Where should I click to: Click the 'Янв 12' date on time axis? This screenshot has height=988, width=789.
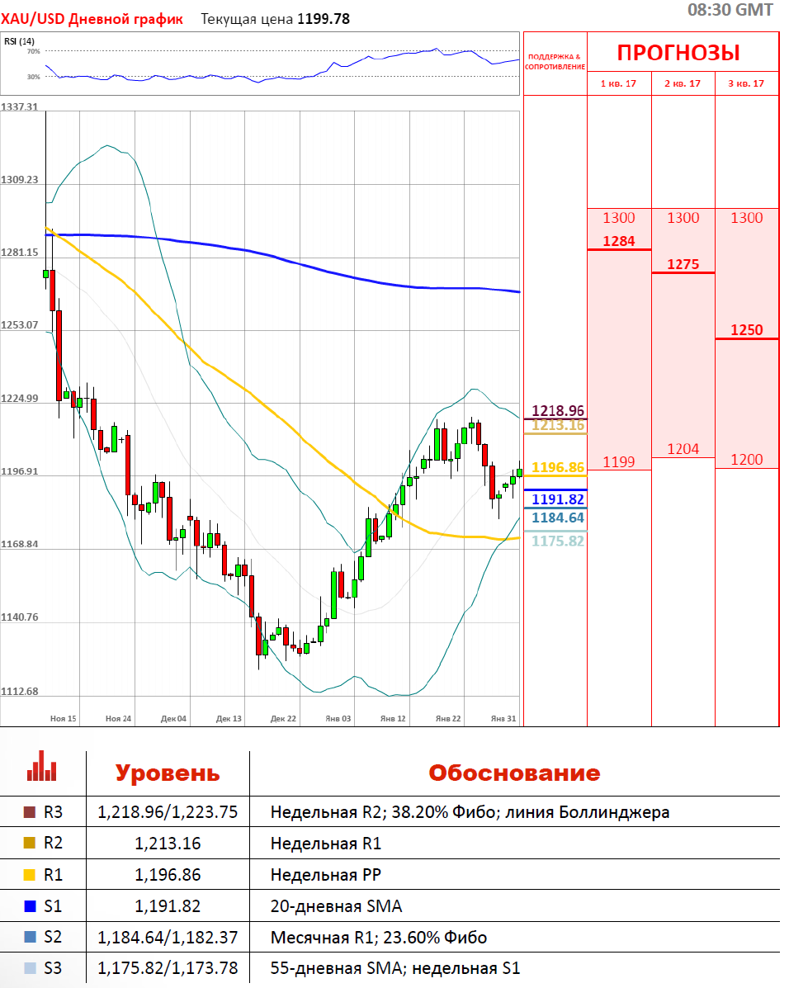tap(393, 719)
